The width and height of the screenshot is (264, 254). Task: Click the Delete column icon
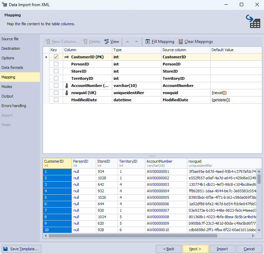85,42
